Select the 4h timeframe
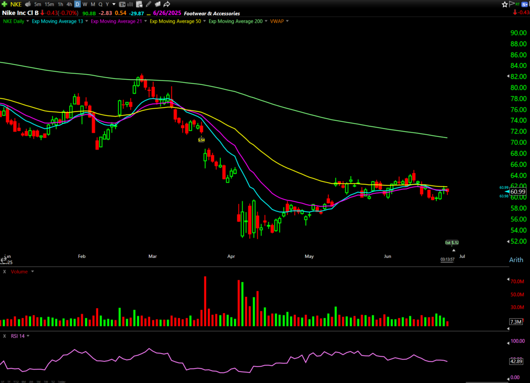The width and height of the screenshot is (530, 383). pos(69,4)
